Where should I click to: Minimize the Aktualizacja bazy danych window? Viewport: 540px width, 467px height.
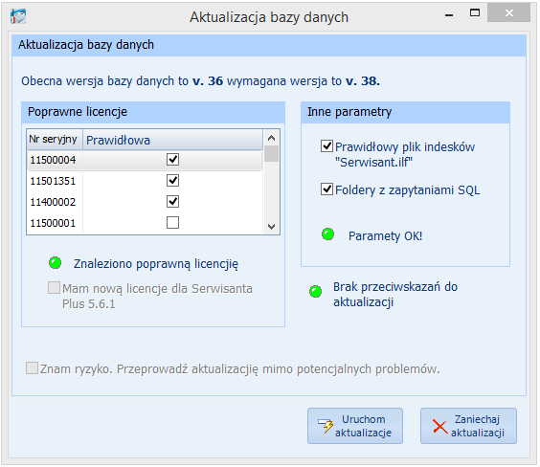449,14
